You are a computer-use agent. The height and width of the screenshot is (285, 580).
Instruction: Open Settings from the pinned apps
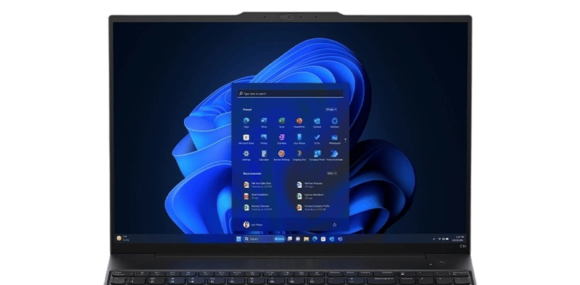(x=246, y=155)
